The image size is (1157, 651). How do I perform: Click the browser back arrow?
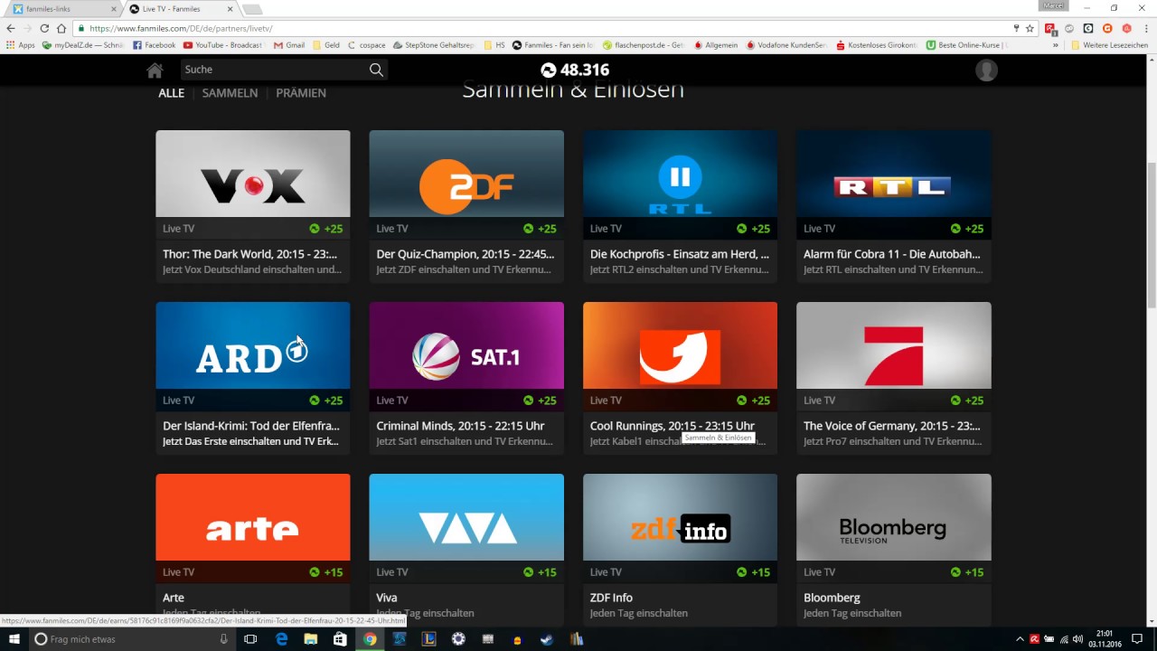tap(11, 28)
